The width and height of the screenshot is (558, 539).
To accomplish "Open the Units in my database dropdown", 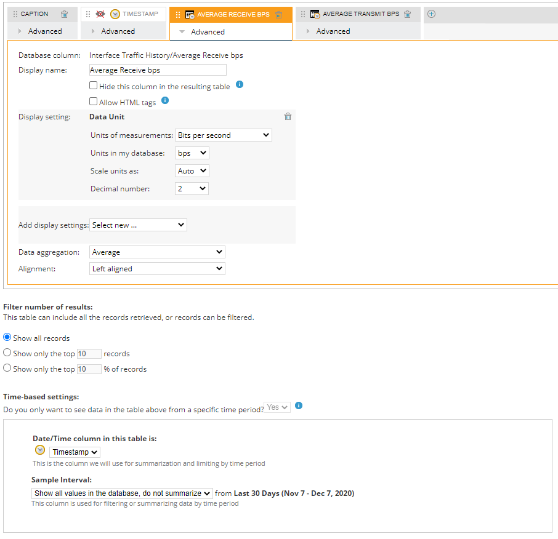I will (192, 153).
